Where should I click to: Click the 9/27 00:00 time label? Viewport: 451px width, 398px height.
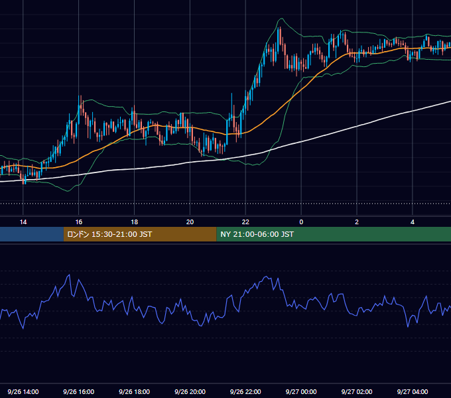click(301, 391)
